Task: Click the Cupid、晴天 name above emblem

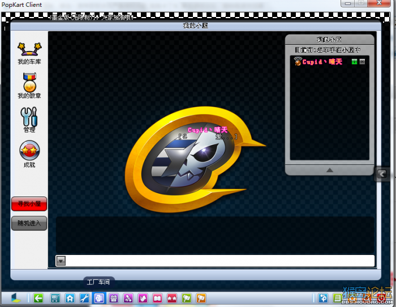Action: pos(208,130)
